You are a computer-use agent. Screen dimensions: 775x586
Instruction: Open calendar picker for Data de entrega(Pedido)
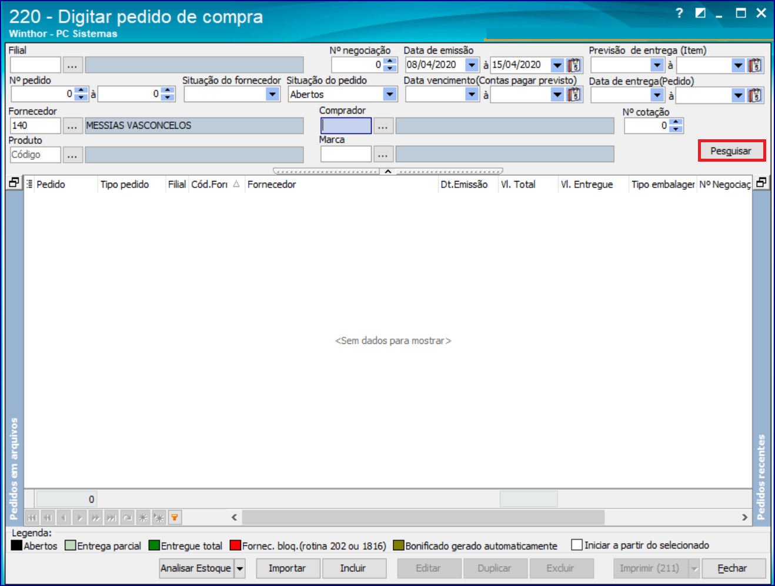(x=756, y=95)
